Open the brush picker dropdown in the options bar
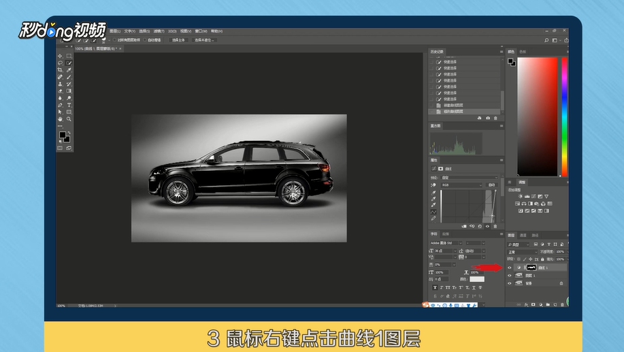The image size is (624, 352). pos(109,40)
